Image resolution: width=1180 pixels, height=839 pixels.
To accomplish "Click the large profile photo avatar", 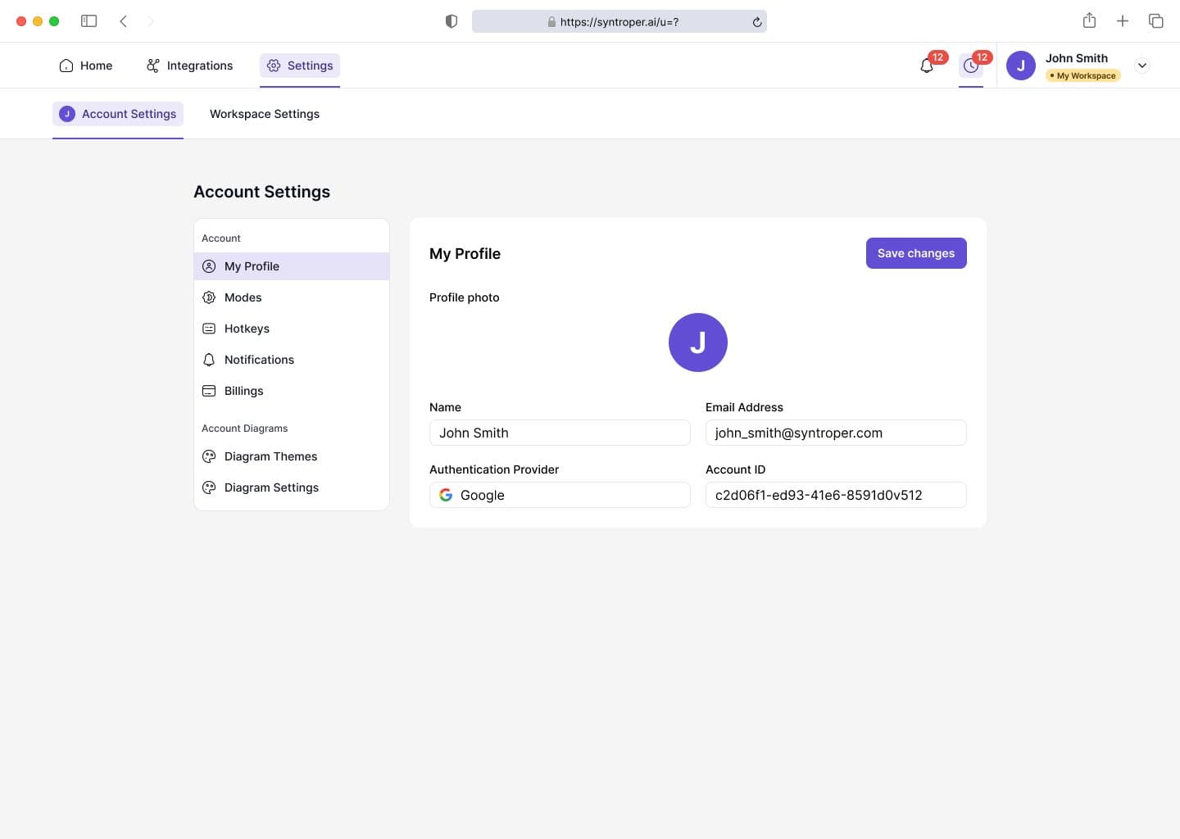I will (x=697, y=342).
